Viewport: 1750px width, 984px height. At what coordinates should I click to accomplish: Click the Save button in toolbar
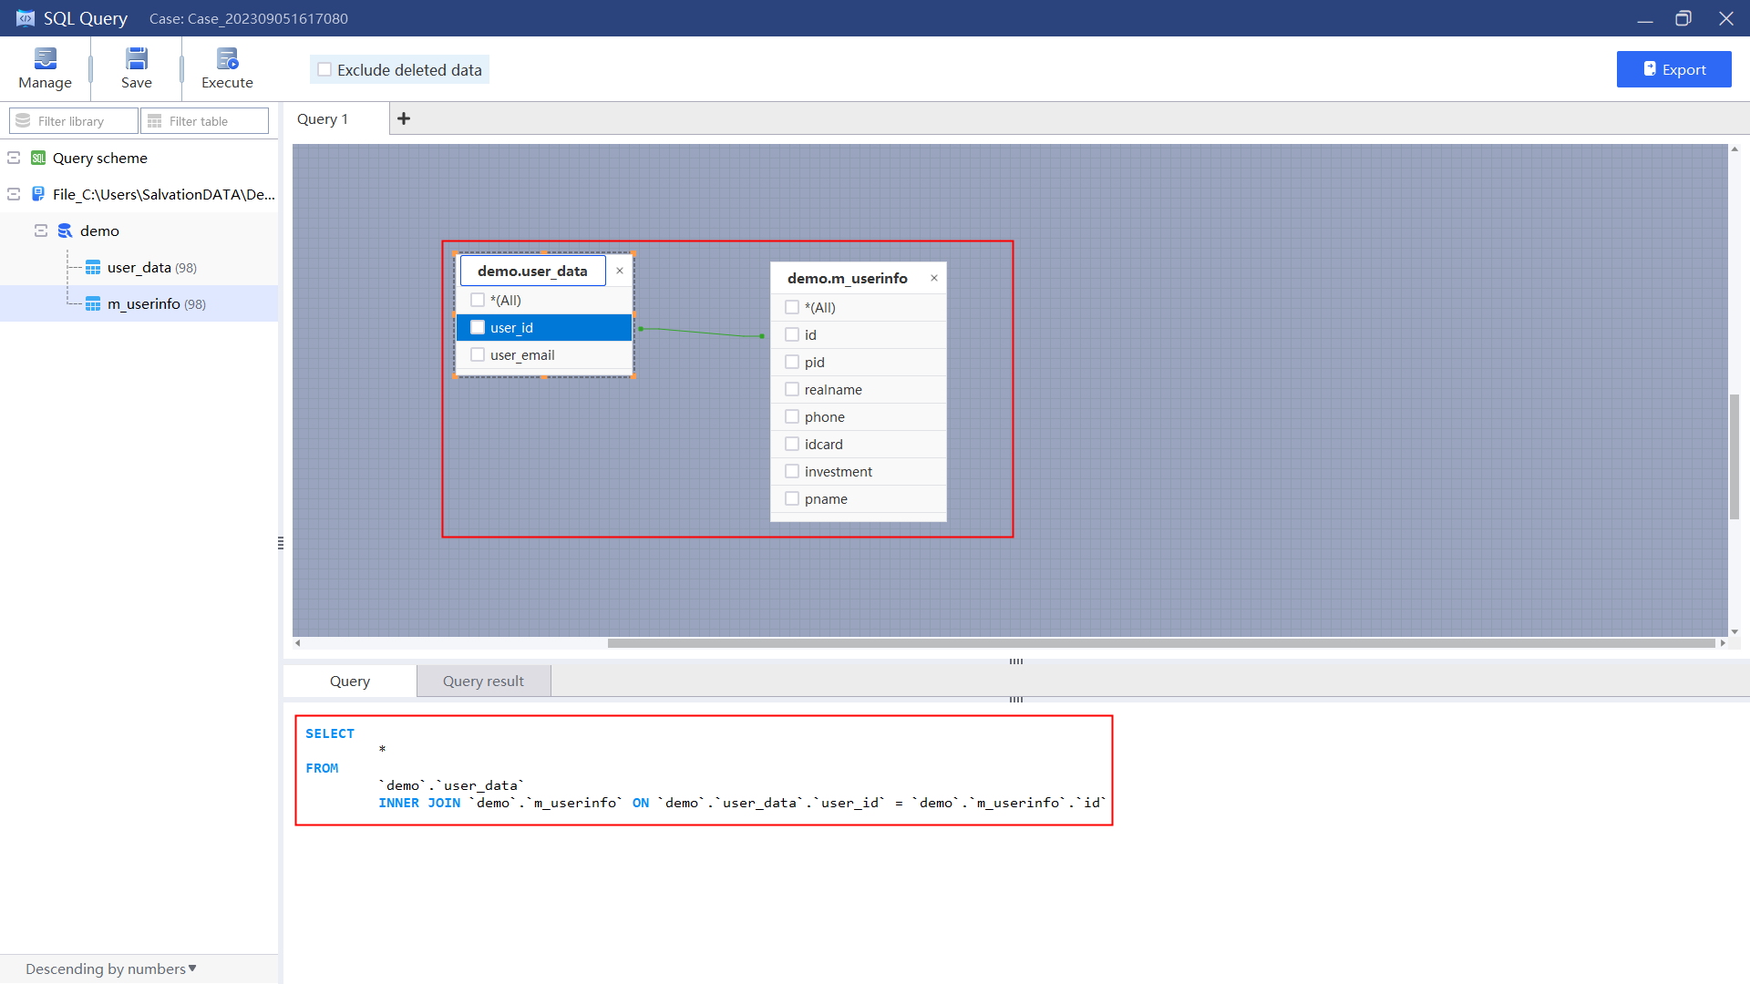tap(136, 68)
